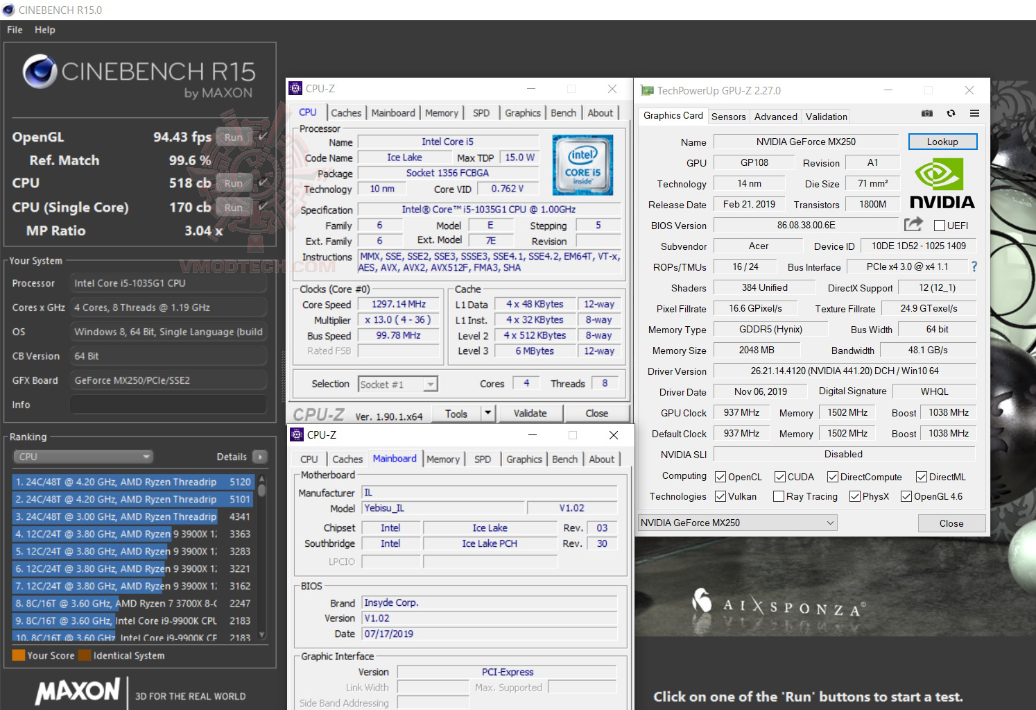The image size is (1036, 710).
Task: Toggle the UEFI checkbox
Action: coord(940,226)
